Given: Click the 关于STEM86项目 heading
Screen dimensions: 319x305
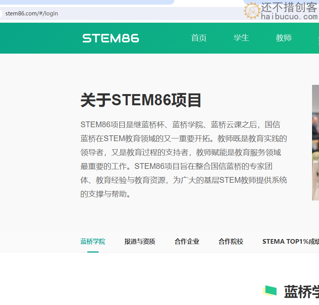Looking at the screenshot, I should (x=141, y=100).
